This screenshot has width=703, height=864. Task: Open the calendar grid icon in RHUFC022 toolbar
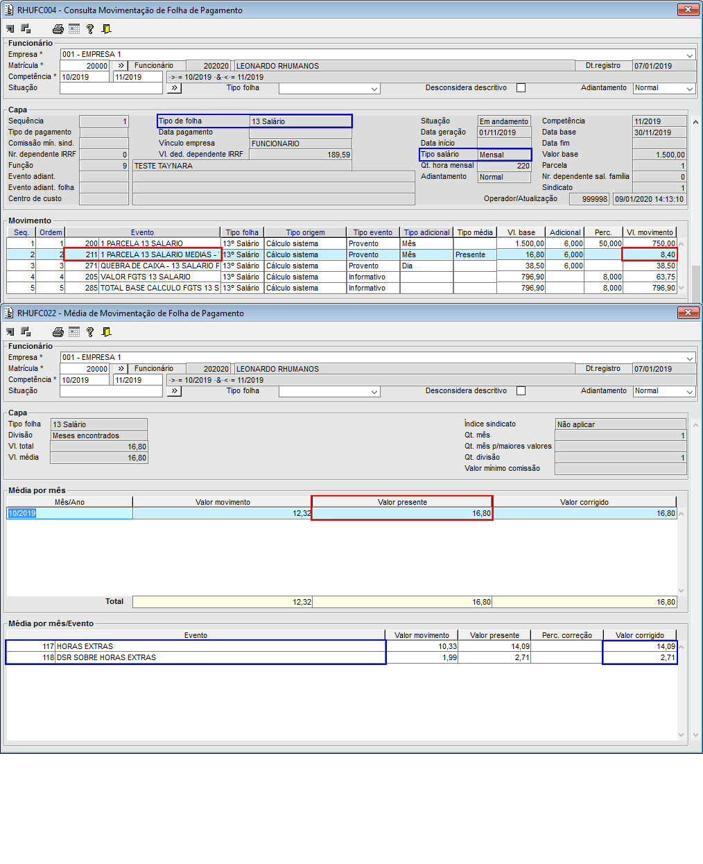point(74,332)
